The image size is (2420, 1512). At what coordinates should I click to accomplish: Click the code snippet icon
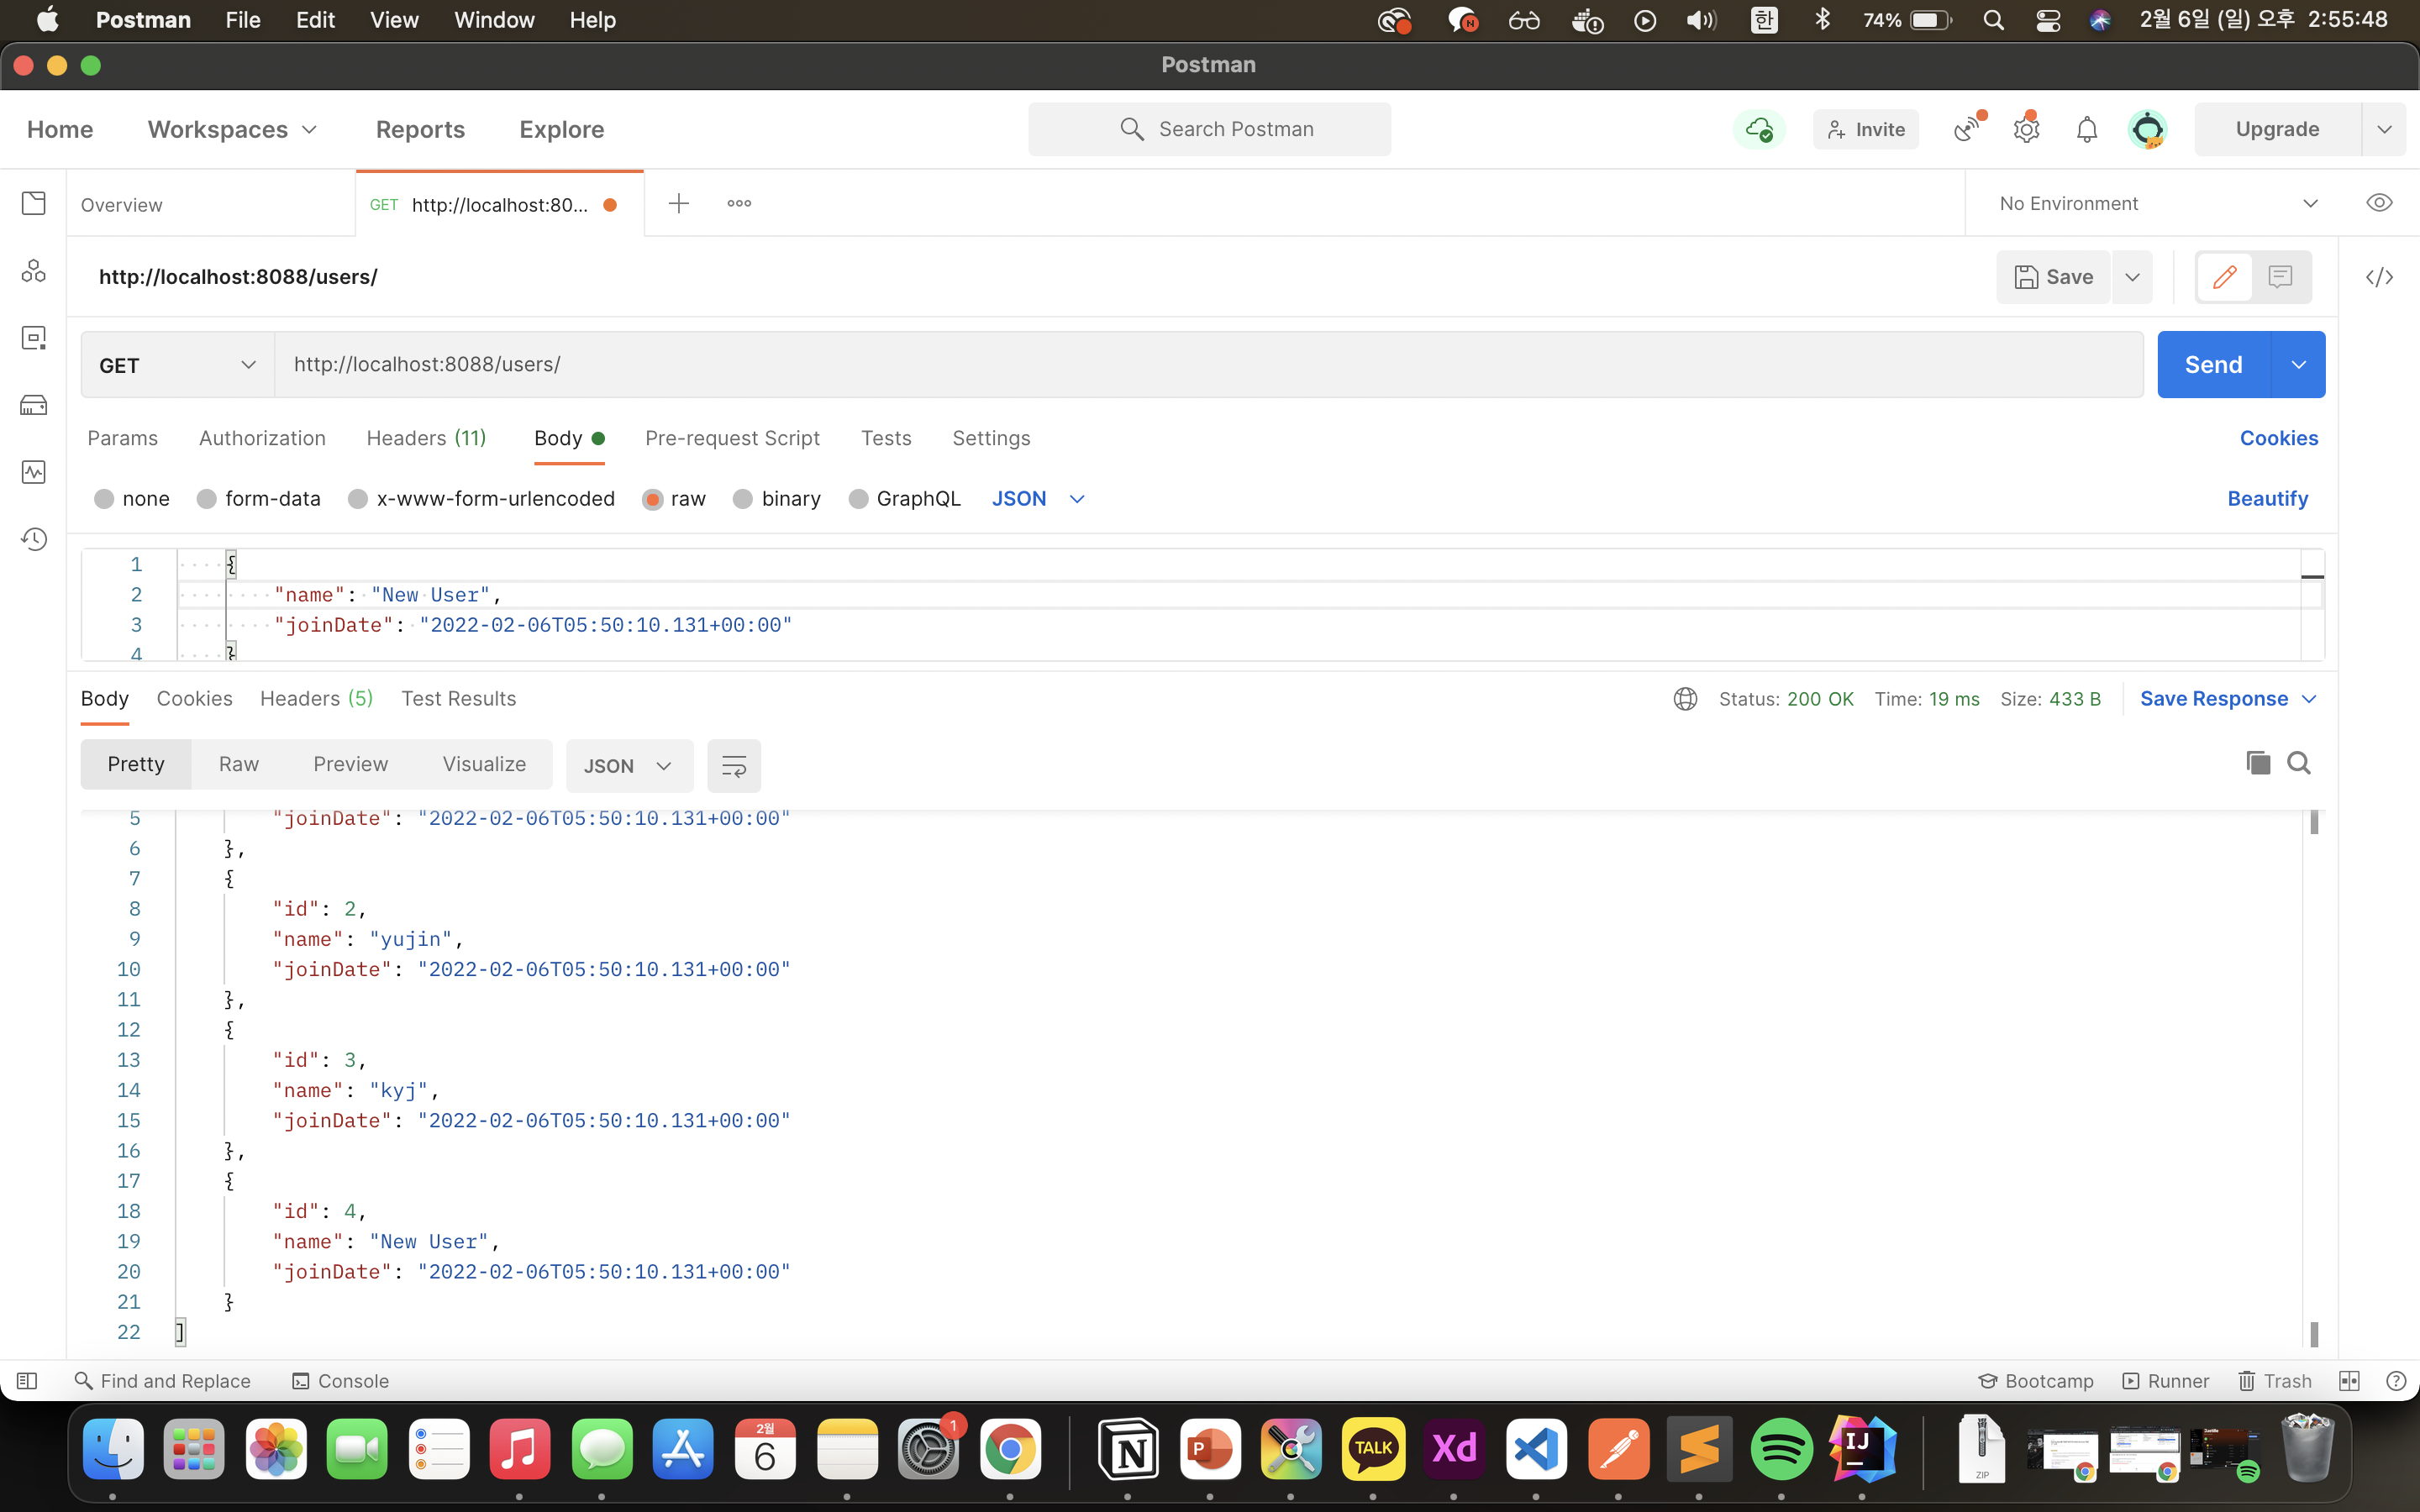2379,277
